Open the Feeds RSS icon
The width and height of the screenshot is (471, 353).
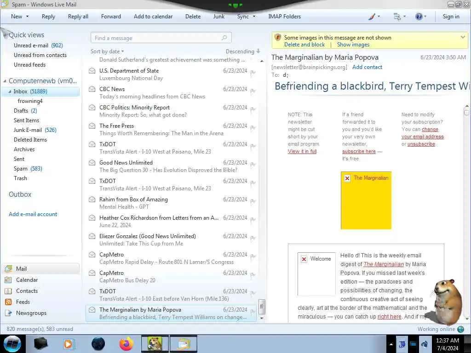click(8, 302)
